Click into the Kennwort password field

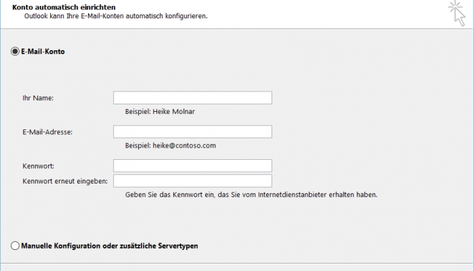coord(192,166)
